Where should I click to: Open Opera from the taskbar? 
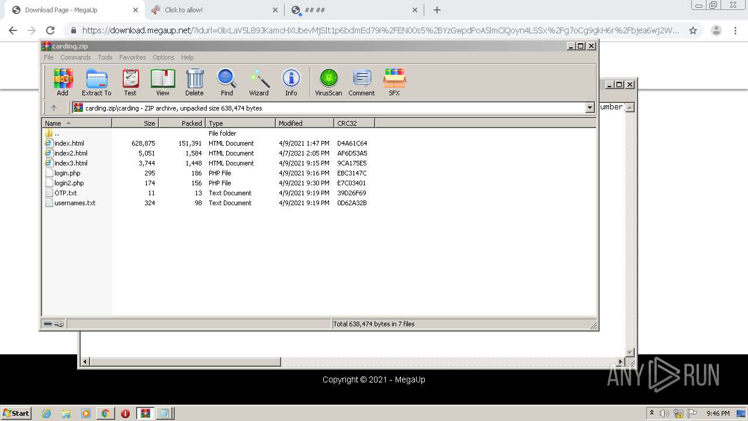tap(125, 413)
